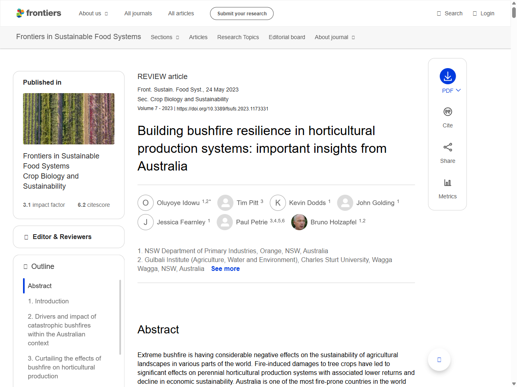This screenshot has height=387, width=517.
Task: Click the outline panel scrollbar
Action: (120, 317)
